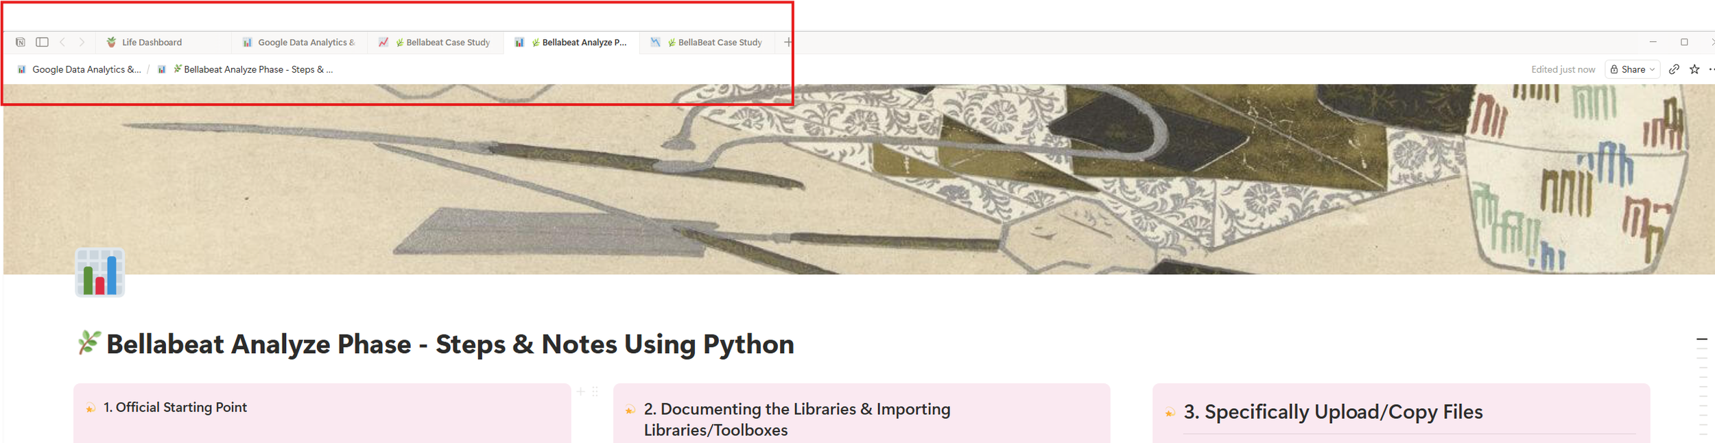Open a new tab with plus icon
This screenshot has width=1715, height=443.
tap(788, 43)
